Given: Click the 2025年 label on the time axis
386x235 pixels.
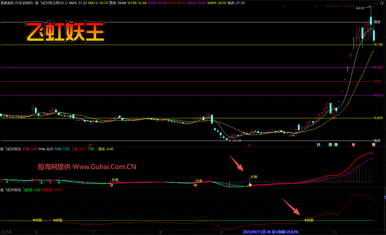Looking at the screenshot, I should (6, 232).
